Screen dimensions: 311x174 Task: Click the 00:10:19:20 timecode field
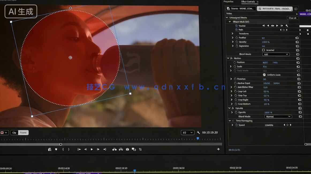pyautogui.click(x=210, y=132)
